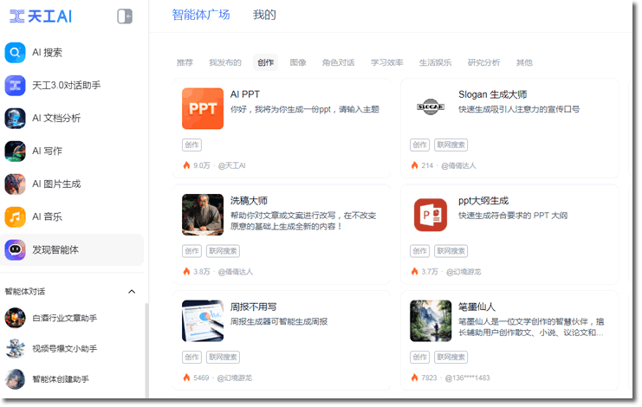
Task: Open 白酒行业文章助手 conversation
Action: (64, 319)
